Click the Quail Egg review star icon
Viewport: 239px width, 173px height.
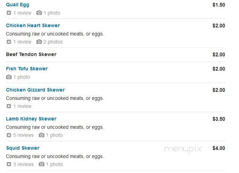[9, 13]
